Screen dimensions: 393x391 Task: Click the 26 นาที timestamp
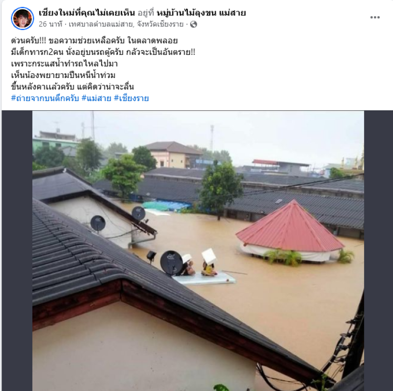point(51,24)
